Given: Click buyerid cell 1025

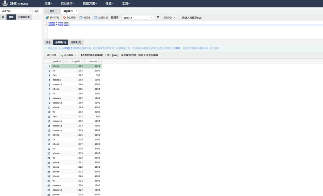Looking at the screenshot, I should tap(76, 181).
